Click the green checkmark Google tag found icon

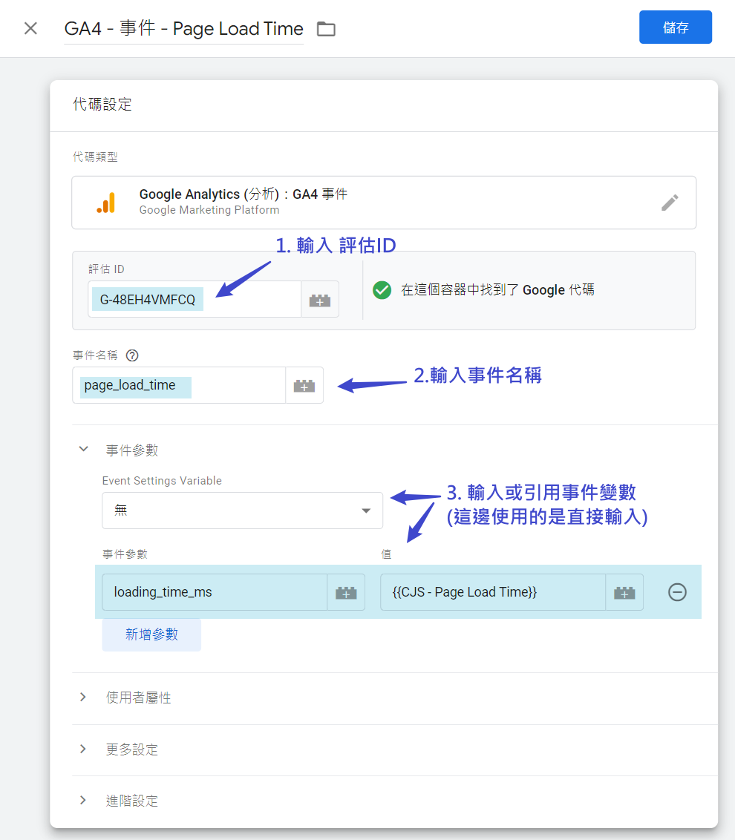pyautogui.click(x=382, y=290)
